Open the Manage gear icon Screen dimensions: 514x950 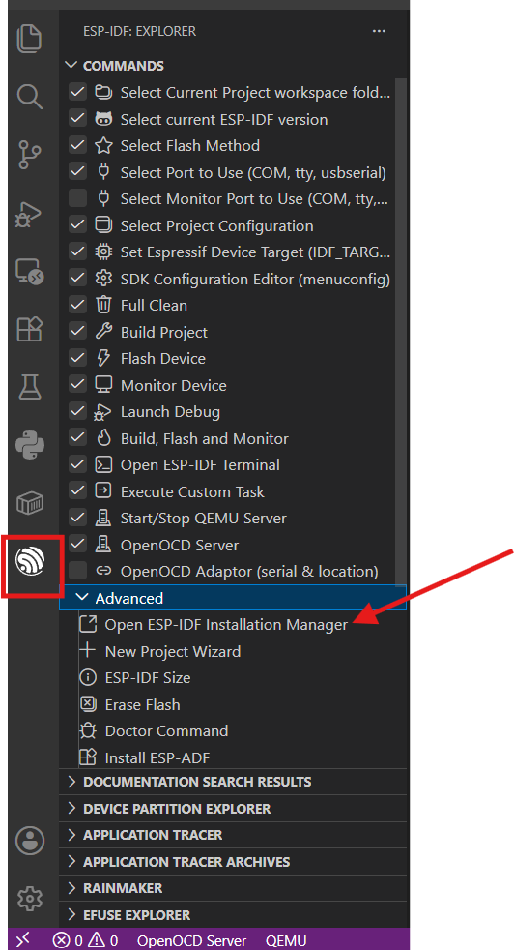pyautogui.click(x=30, y=899)
